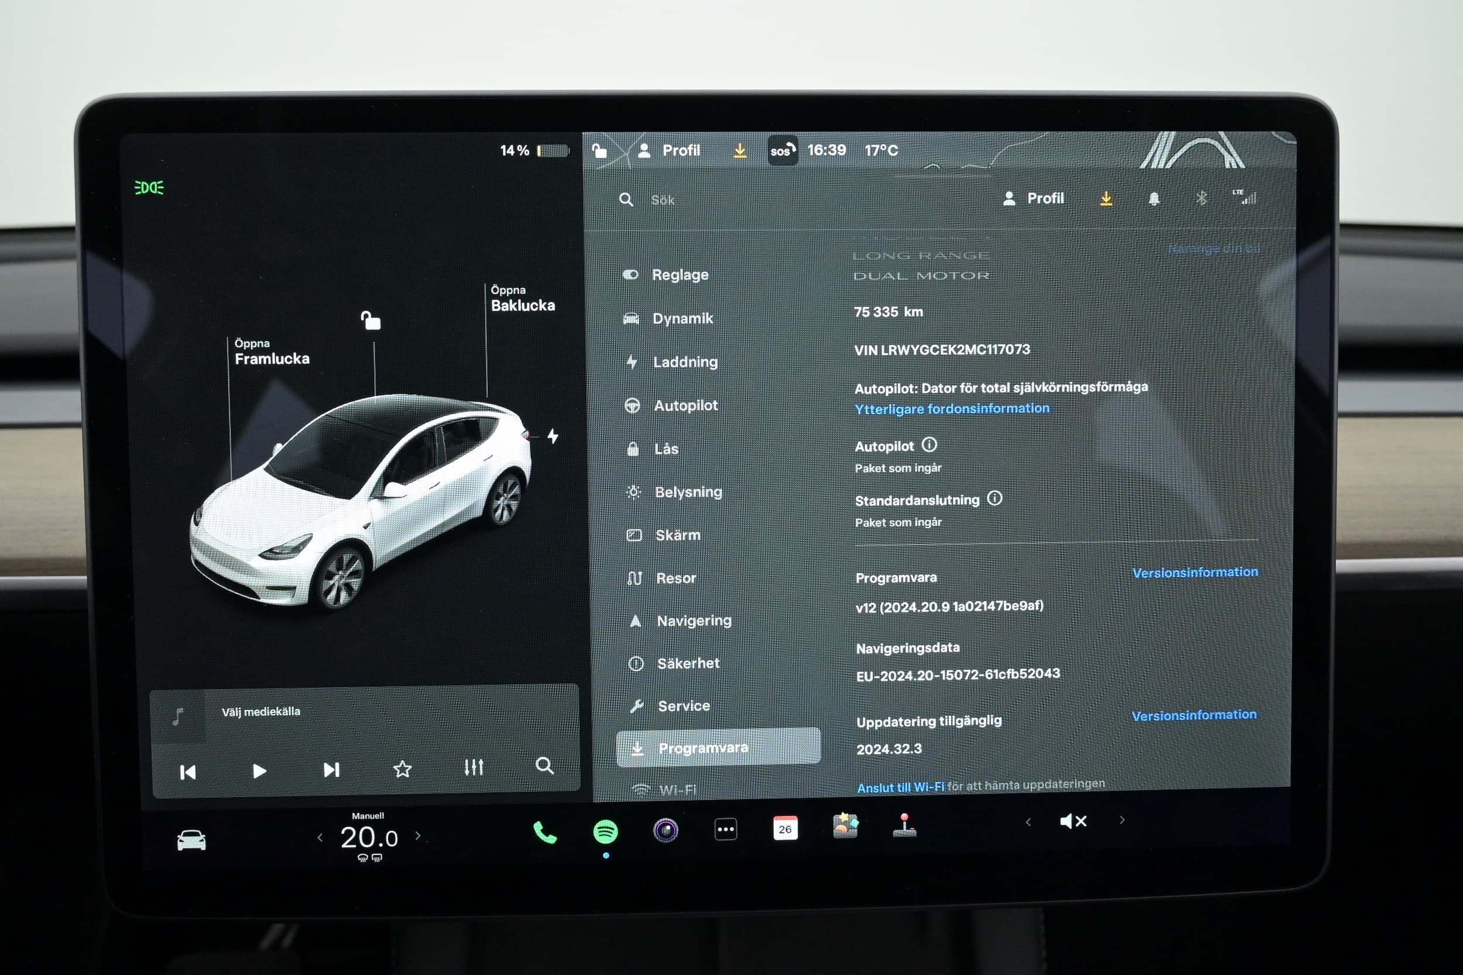Open Profil in the settings header
The image size is (1463, 975).
click(1034, 198)
